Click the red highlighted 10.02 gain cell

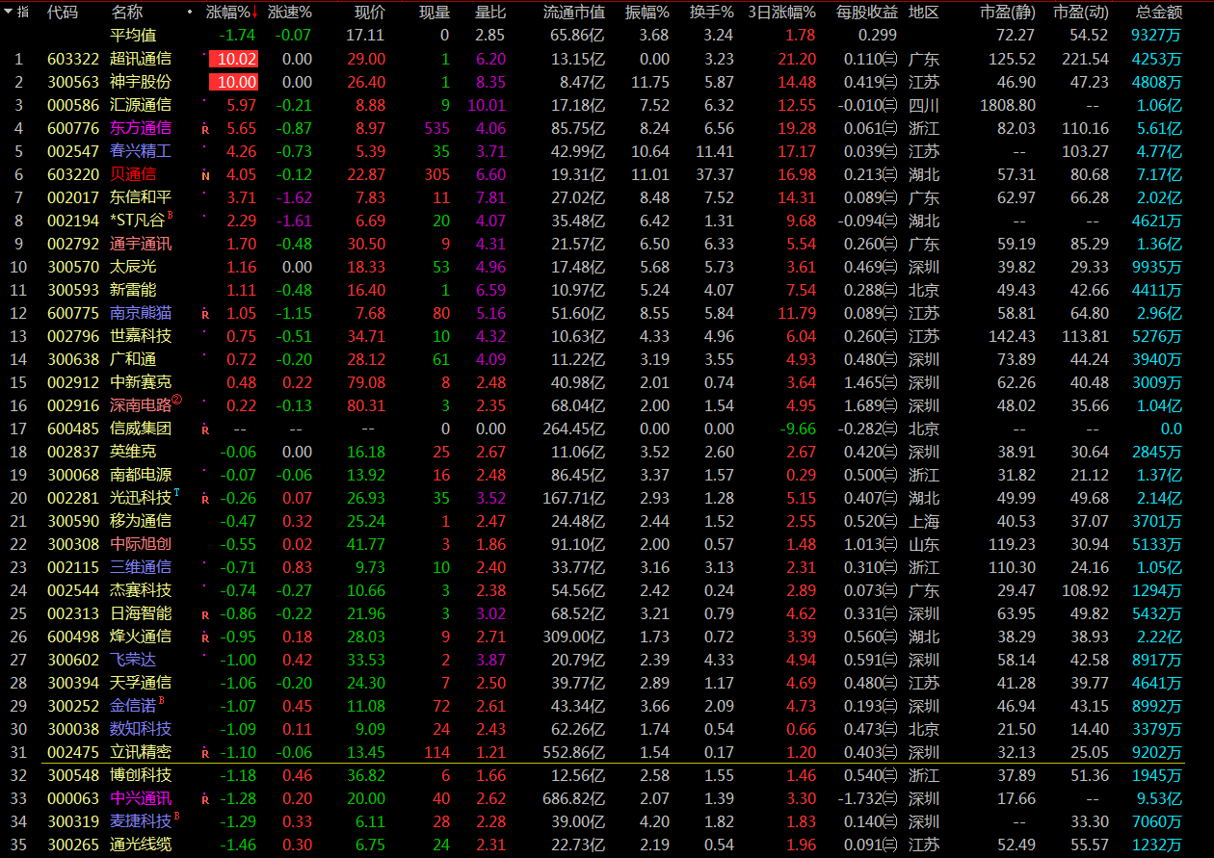click(x=233, y=60)
